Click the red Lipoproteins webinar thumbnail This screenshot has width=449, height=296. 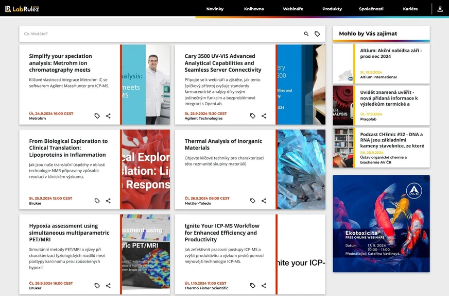pyautogui.click(x=146, y=170)
